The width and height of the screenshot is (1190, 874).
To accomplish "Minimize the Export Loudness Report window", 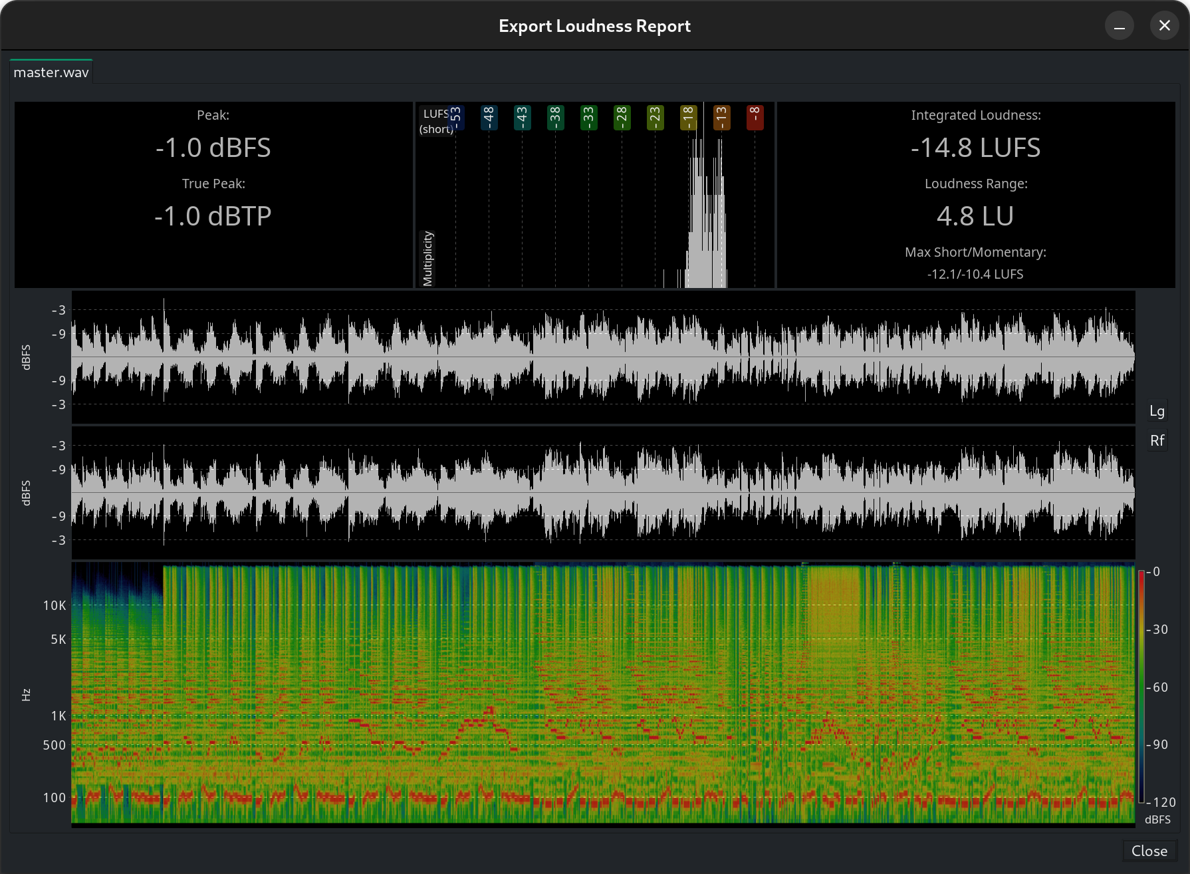I will pyautogui.click(x=1120, y=26).
